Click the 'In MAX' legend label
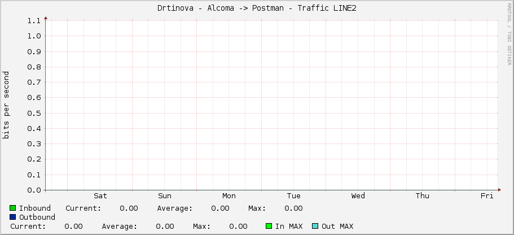Viewport: 514px width, 235px height. (289, 226)
